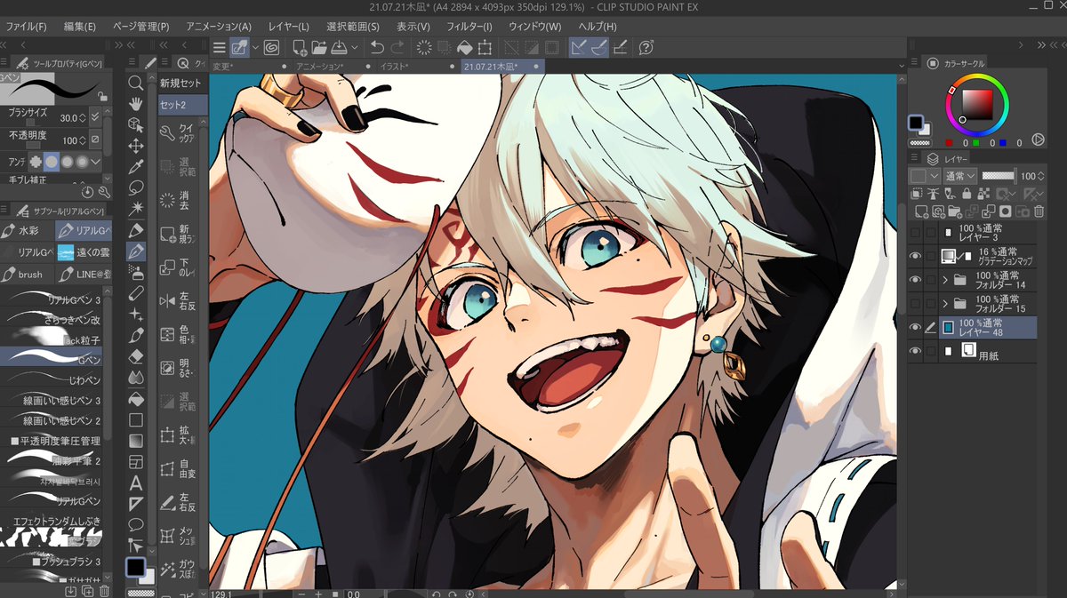This screenshot has height=598, width=1067.
Task: Select the active Pen tool
Action: (x=136, y=251)
